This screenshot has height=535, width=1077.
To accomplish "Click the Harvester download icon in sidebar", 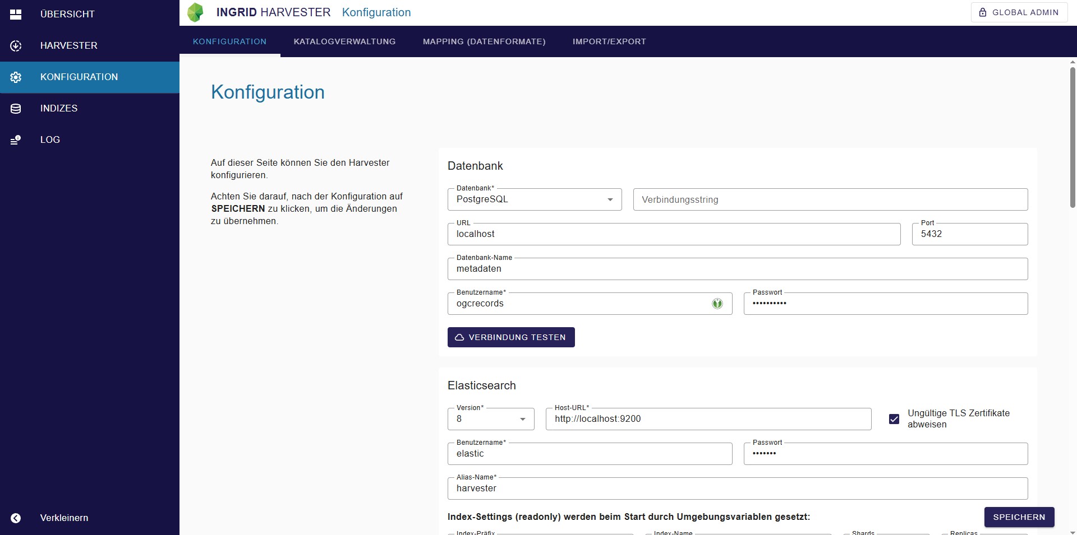I will click(16, 46).
